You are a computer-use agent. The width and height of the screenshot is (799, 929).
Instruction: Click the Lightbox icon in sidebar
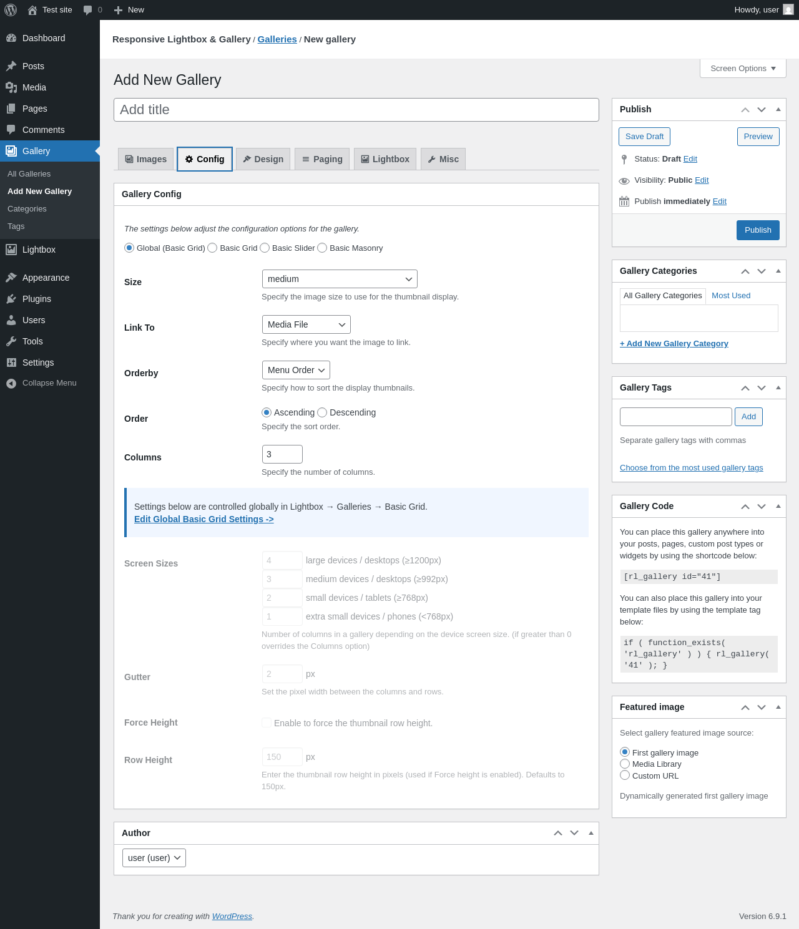point(11,250)
